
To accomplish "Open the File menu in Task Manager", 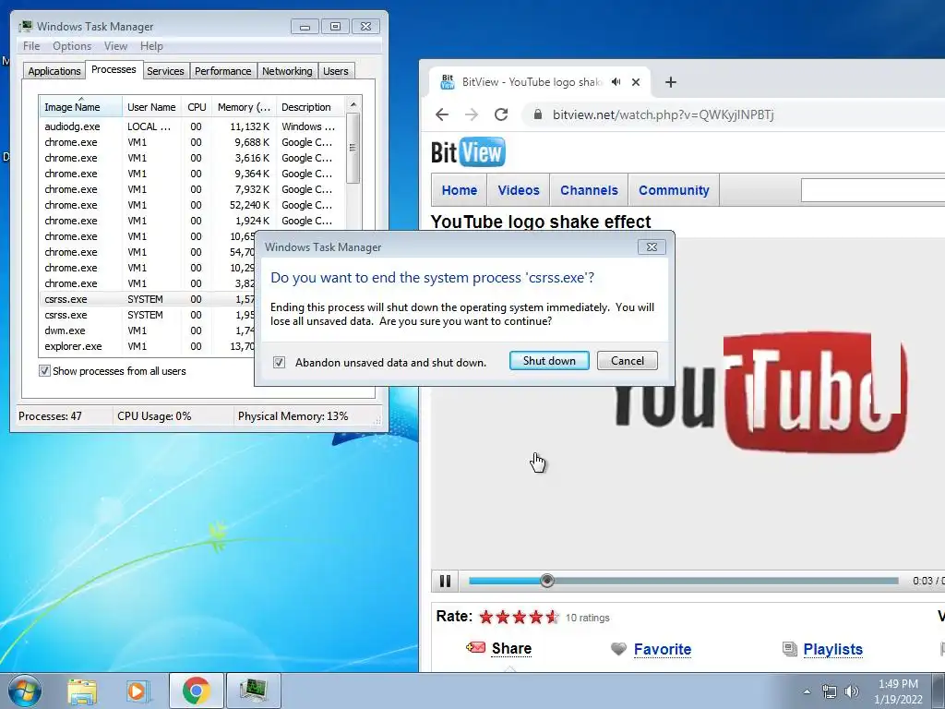I will coord(31,46).
